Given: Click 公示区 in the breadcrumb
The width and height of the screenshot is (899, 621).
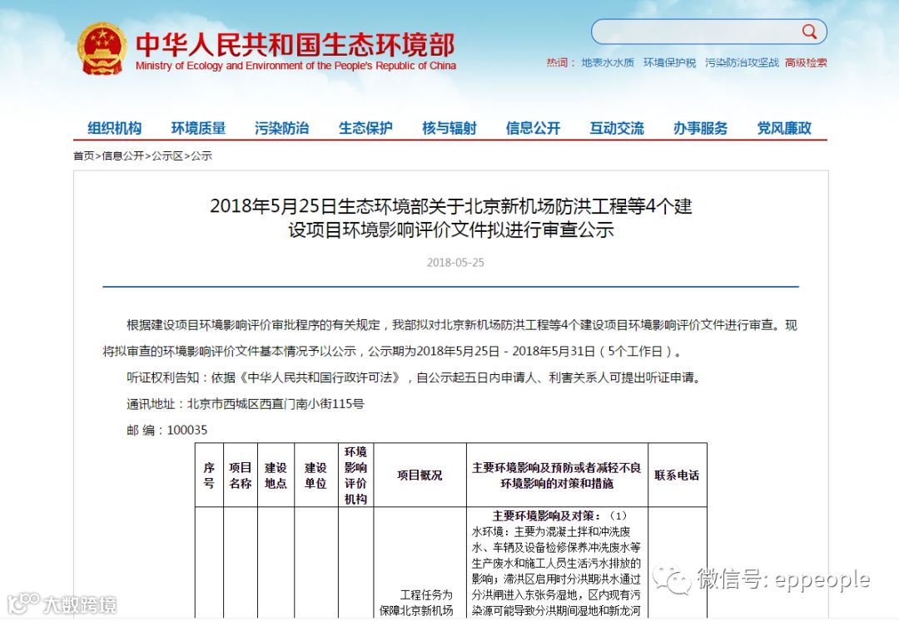Looking at the screenshot, I should point(167,155).
